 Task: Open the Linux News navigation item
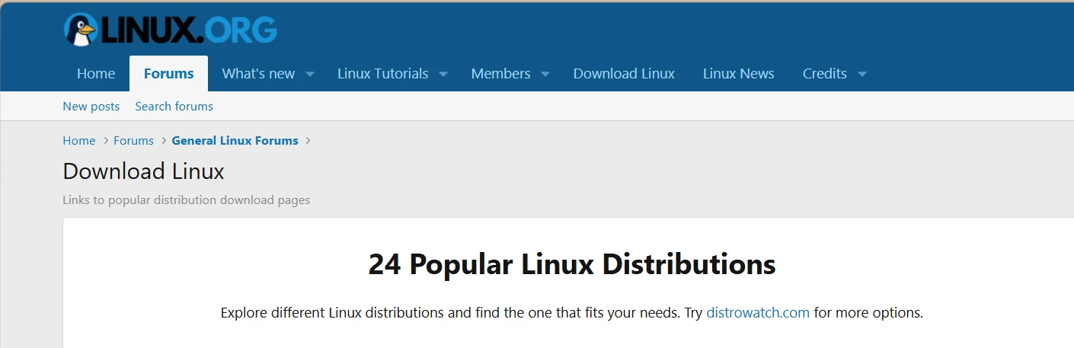click(739, 74)
